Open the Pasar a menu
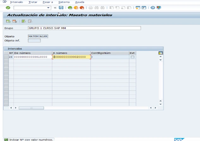The image size is (200, 141). (x=48, y=2)
